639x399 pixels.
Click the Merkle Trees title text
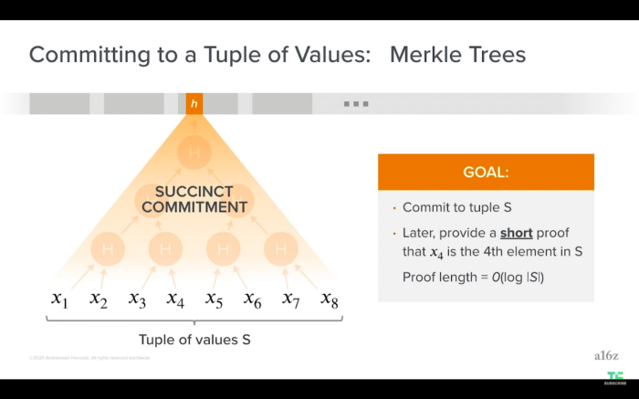(x=457, y=55)
